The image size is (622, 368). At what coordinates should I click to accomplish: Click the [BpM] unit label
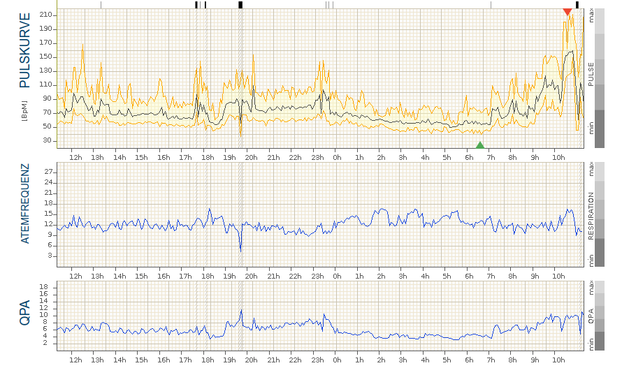[x=25, y=110]
